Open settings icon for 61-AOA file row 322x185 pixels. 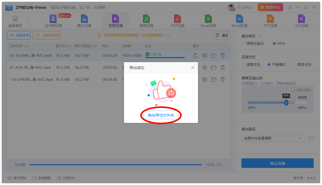tap(205, 67)
